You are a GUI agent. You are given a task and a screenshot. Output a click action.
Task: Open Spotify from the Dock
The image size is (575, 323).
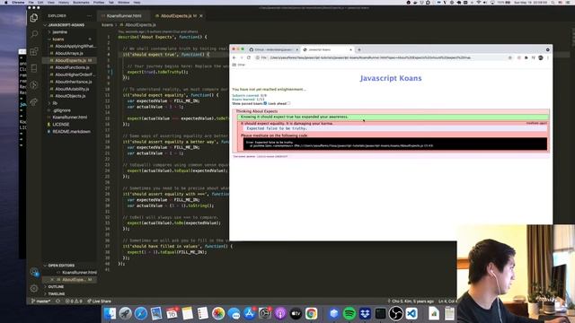[x=349, y=313]
